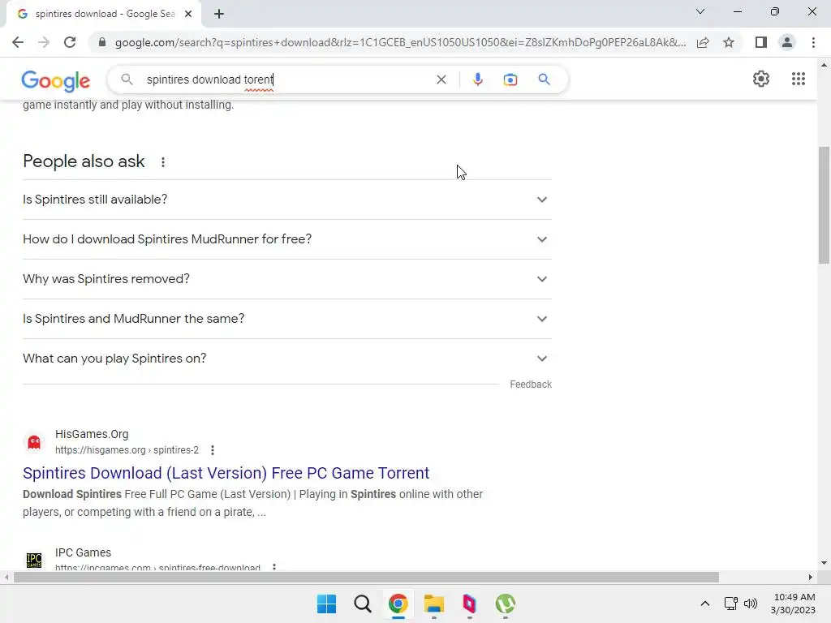Open the network status tray icon
Screen dimensions: 831x623
click(x=731, y=604)
